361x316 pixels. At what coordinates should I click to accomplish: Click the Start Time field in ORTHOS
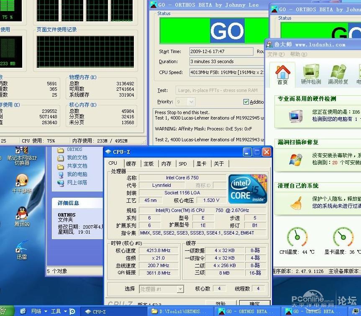(221, 51)
